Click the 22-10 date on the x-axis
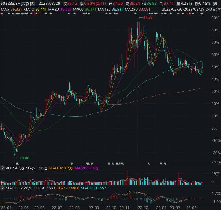221x210 pixels. click(x=111, y=208)
